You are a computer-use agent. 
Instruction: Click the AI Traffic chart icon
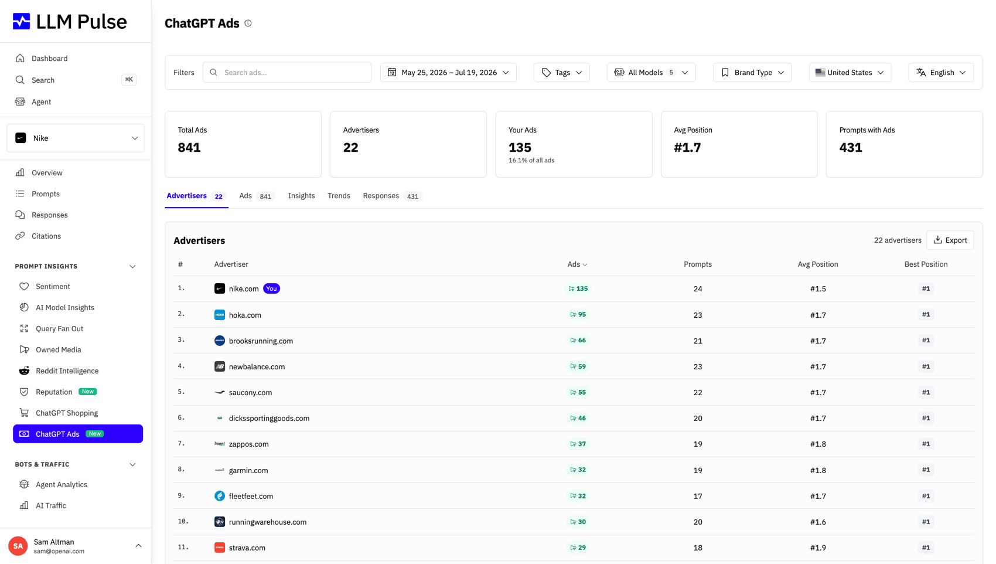pyautogui.click(x=24, y=505)
